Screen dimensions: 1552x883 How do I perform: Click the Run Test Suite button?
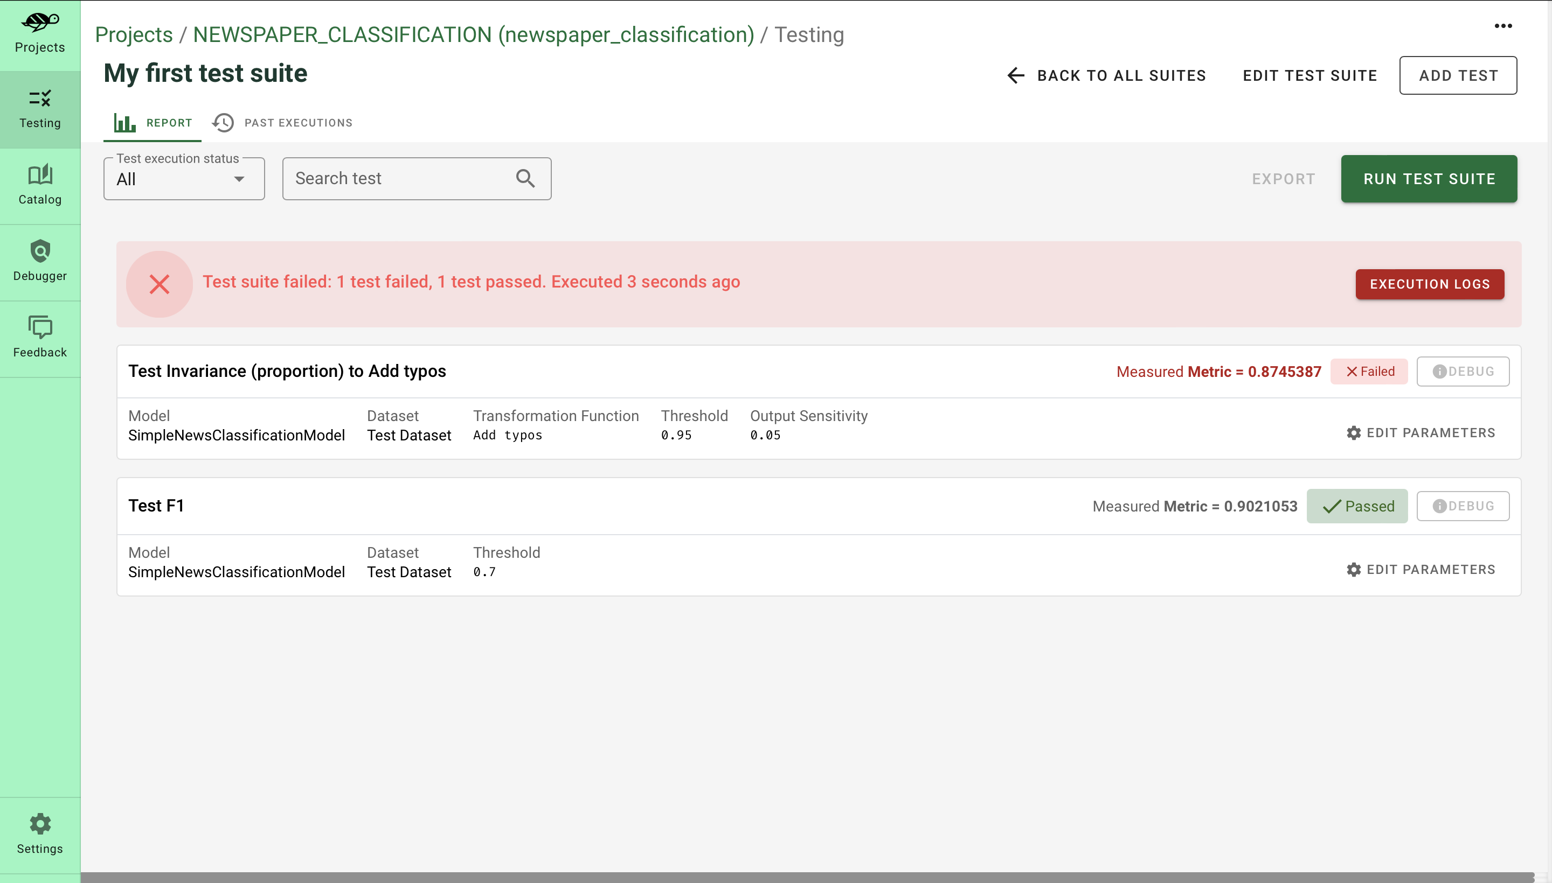click(x=1429, y=179)
